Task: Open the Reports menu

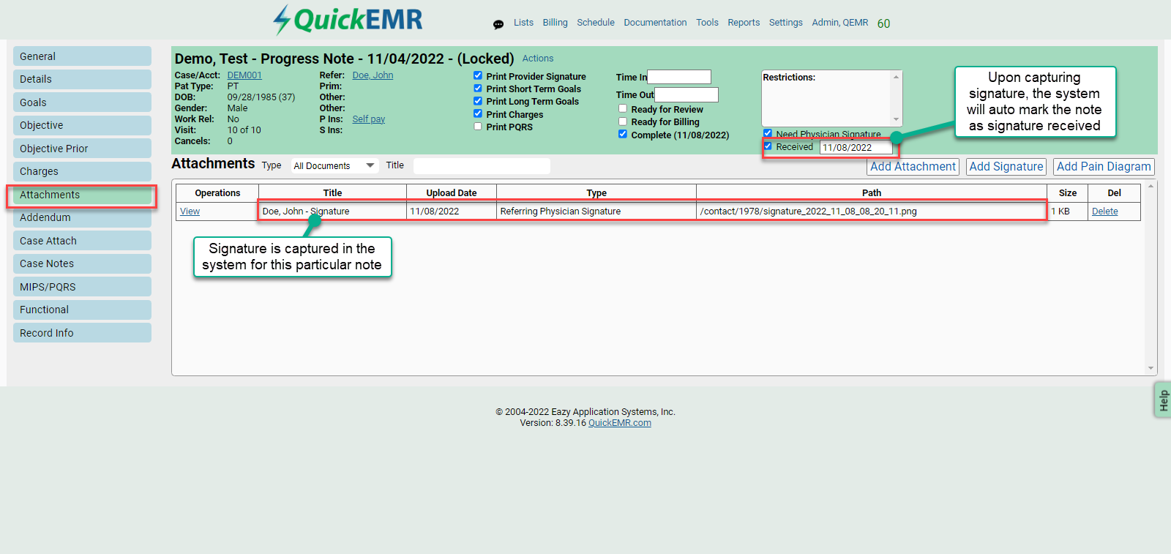Action: [x=744, y=23]
